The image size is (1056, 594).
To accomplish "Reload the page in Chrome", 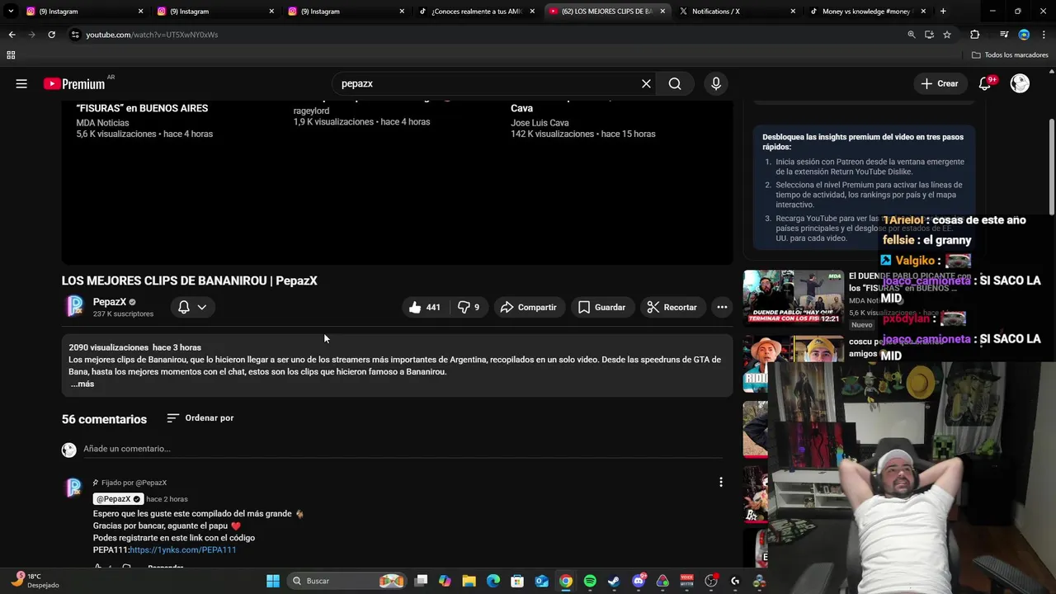I will pyautogui.click(x=51, y=35).
